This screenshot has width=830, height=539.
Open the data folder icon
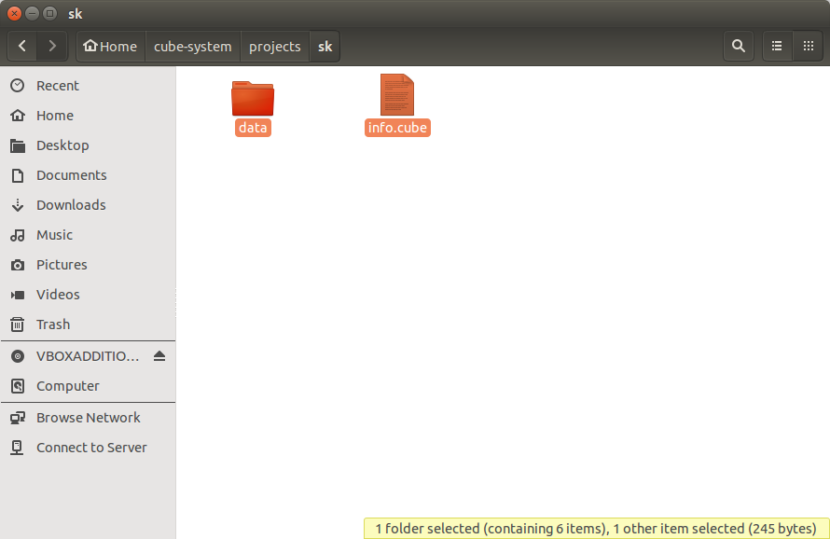[x=253, y=98]
